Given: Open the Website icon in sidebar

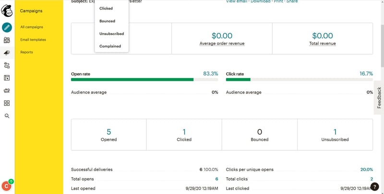Looking at the screenshot, I should tap(7, 78).
